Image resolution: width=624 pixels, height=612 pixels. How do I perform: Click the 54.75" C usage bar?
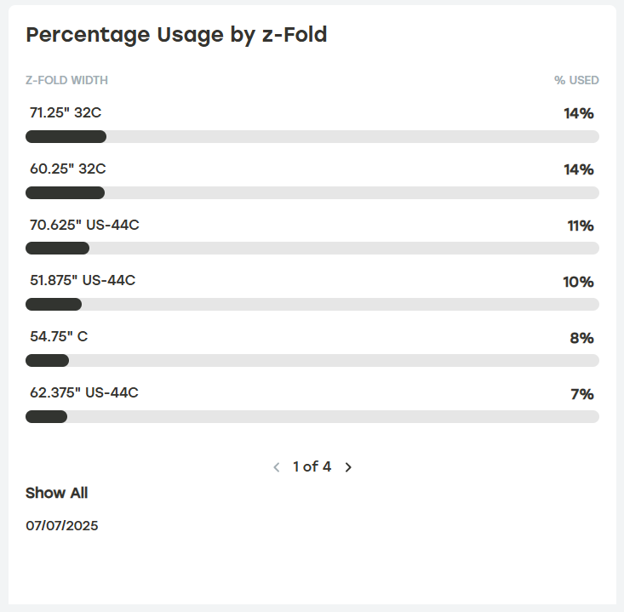pos(312,361)
